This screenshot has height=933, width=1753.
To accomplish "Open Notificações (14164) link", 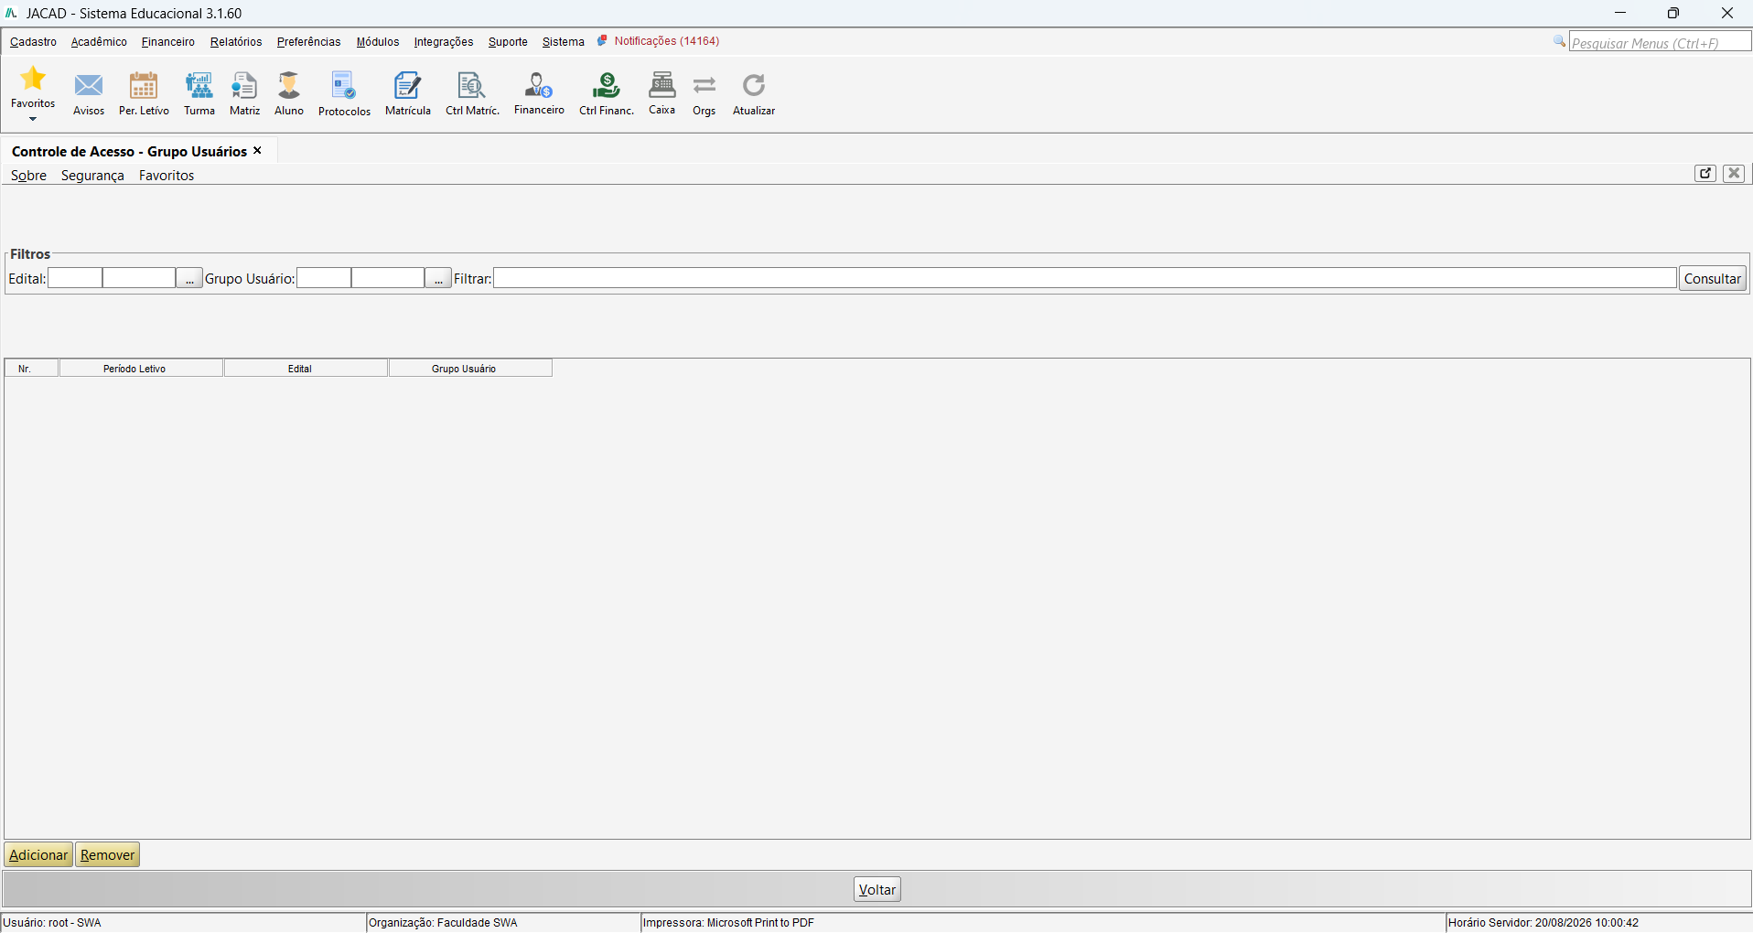I will pos(667,41).
